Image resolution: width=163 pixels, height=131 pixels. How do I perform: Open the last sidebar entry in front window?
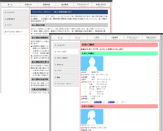(x=66, y=84)
